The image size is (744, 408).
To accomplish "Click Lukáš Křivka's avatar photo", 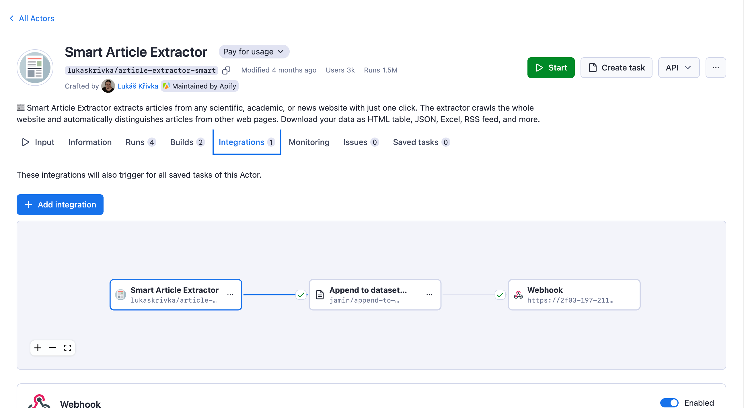I will tap(108, 86).
